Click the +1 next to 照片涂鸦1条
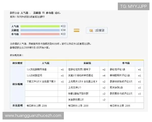The height and width of the screenshot is (122, 152). click(x=139, y=88)
